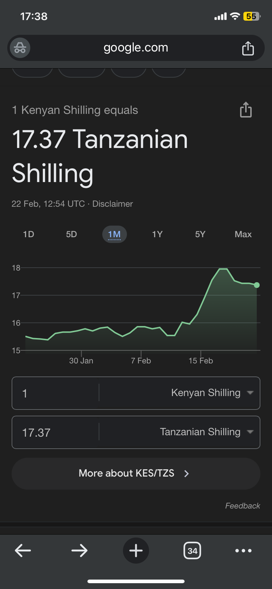
Task: Tap the Kenyan Shilling amount field
Action: tap(54, 393)
